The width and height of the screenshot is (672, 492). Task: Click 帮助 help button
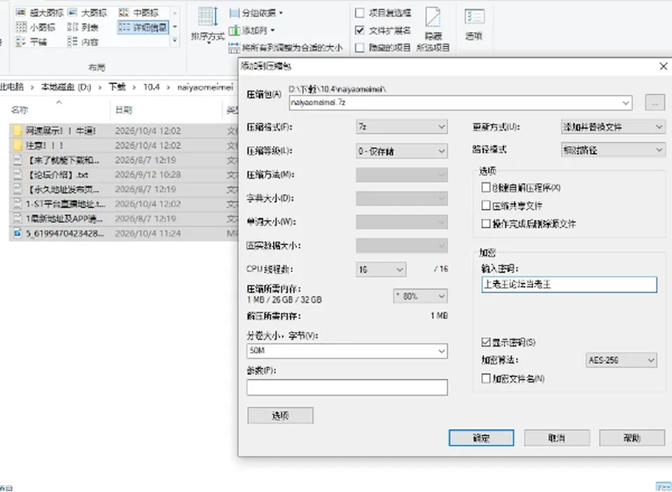tap(632, 437)
